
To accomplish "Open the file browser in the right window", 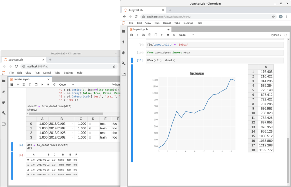I will tap(123, 31).
